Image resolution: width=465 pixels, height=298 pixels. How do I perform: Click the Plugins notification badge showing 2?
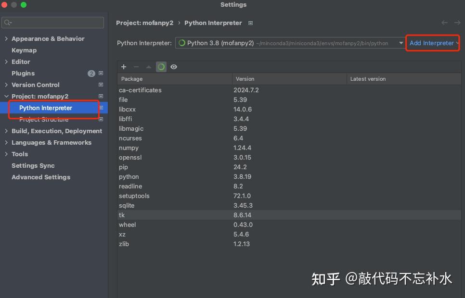91,73
